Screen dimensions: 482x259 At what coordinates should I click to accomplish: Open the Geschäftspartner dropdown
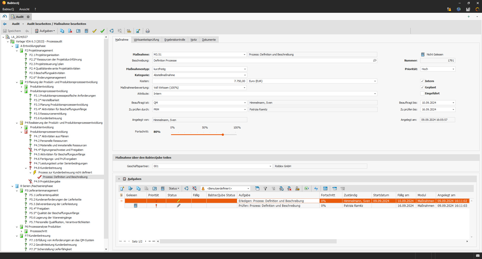click(270, 166)
